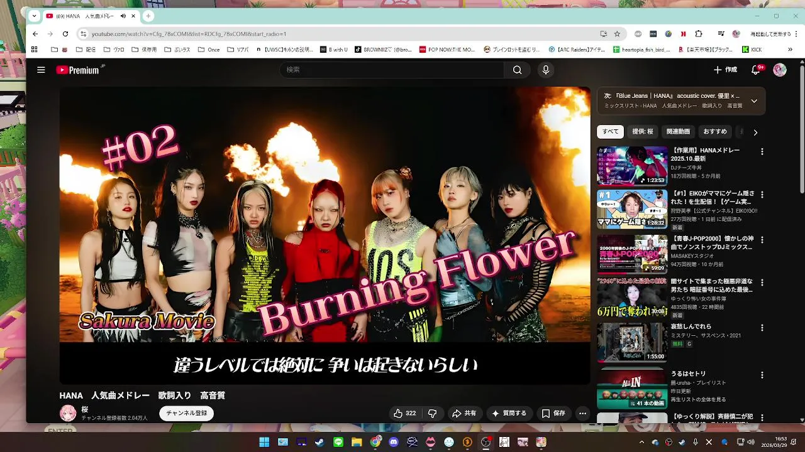Open the KICK bookmark
The height and width of the screenshot is (452, 805).
point(752,49)
